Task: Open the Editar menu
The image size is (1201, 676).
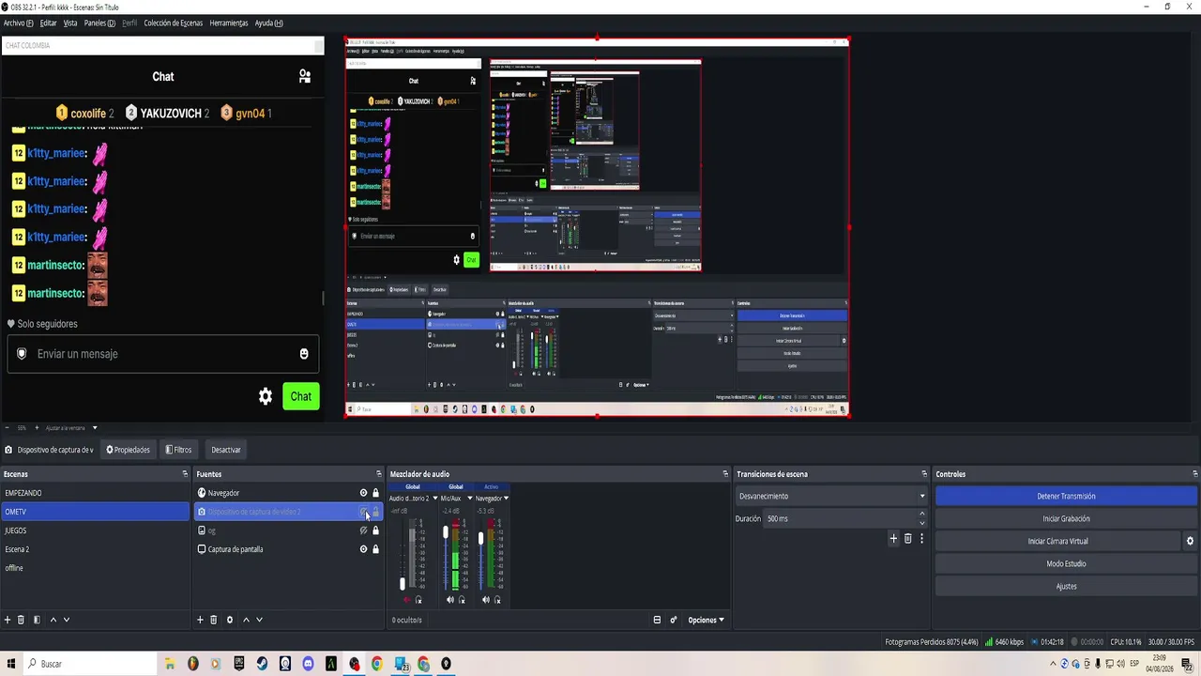Action: (x=48, y=23)
